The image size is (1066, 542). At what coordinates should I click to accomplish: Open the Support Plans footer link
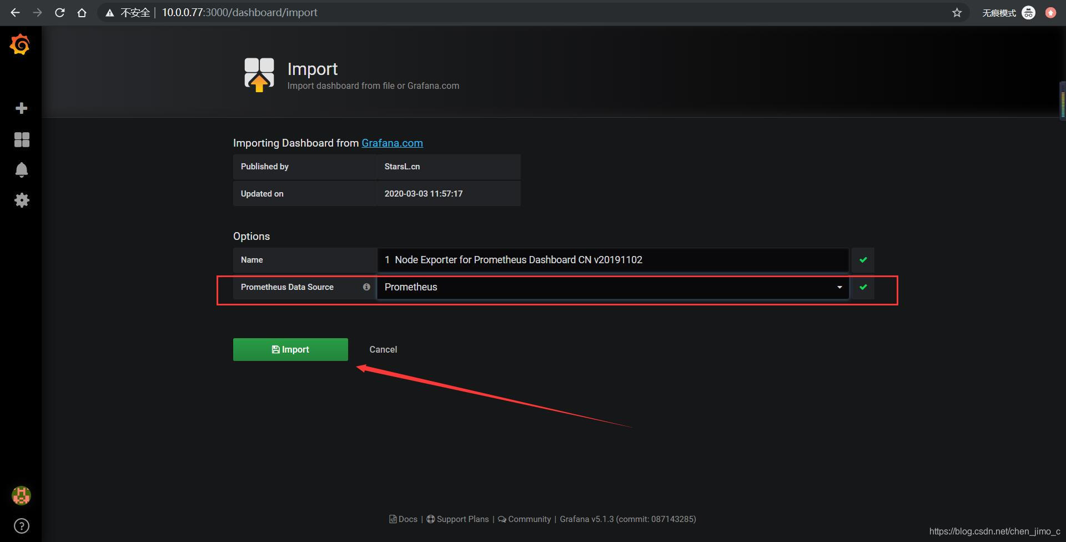click(x=457, y=519)
